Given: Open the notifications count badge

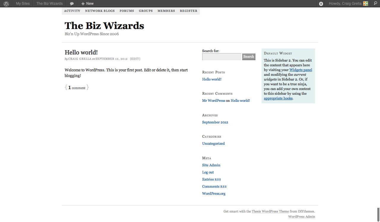Looking at the screenshot, I should click(321, 4).
